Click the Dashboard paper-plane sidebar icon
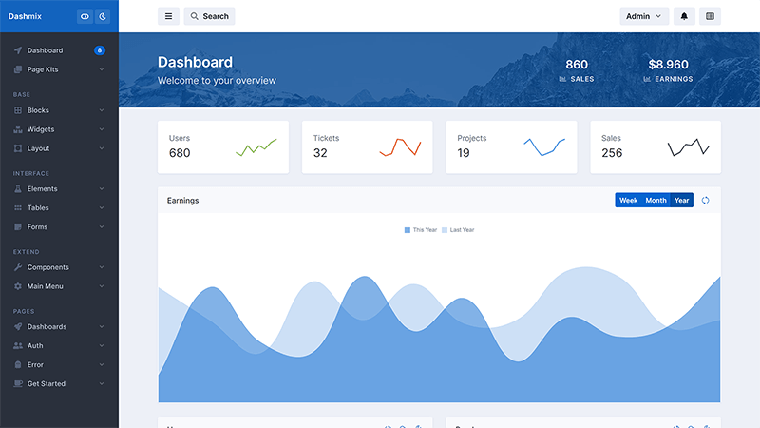Viewport: 760px width, 428px height. 18,50
